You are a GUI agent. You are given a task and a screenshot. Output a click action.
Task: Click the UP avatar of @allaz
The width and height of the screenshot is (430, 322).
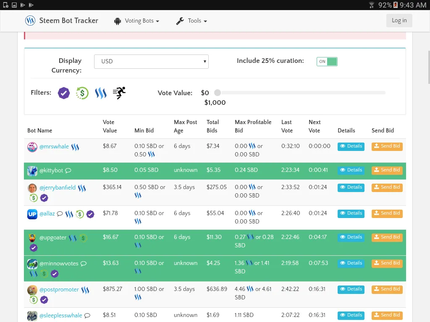tap(32, 214)
